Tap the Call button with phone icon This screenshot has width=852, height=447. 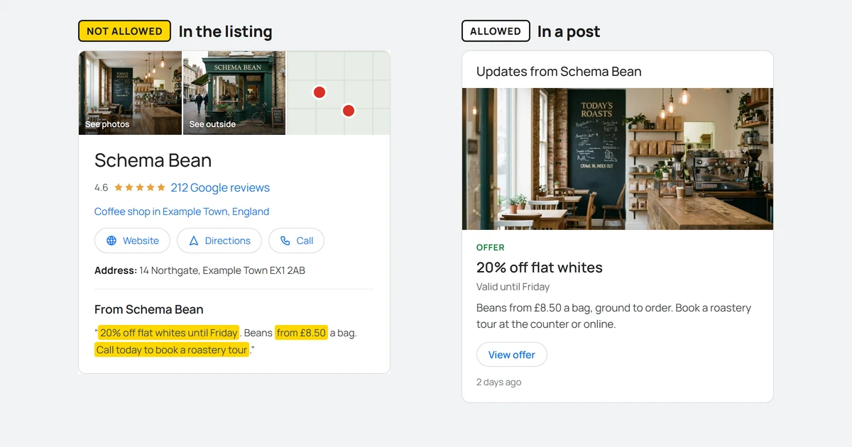click(296, 241)
